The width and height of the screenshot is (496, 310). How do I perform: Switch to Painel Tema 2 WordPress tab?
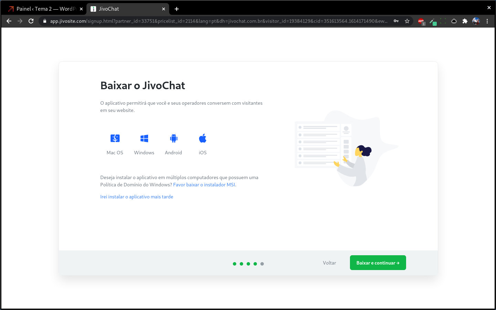pyautogui.click(x=46, y=9)
